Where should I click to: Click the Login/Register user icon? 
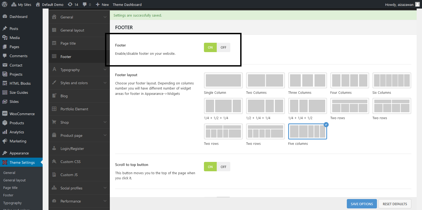54,149
